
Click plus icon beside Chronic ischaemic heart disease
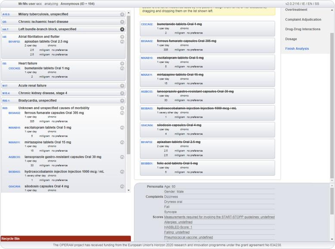point(122,22)
